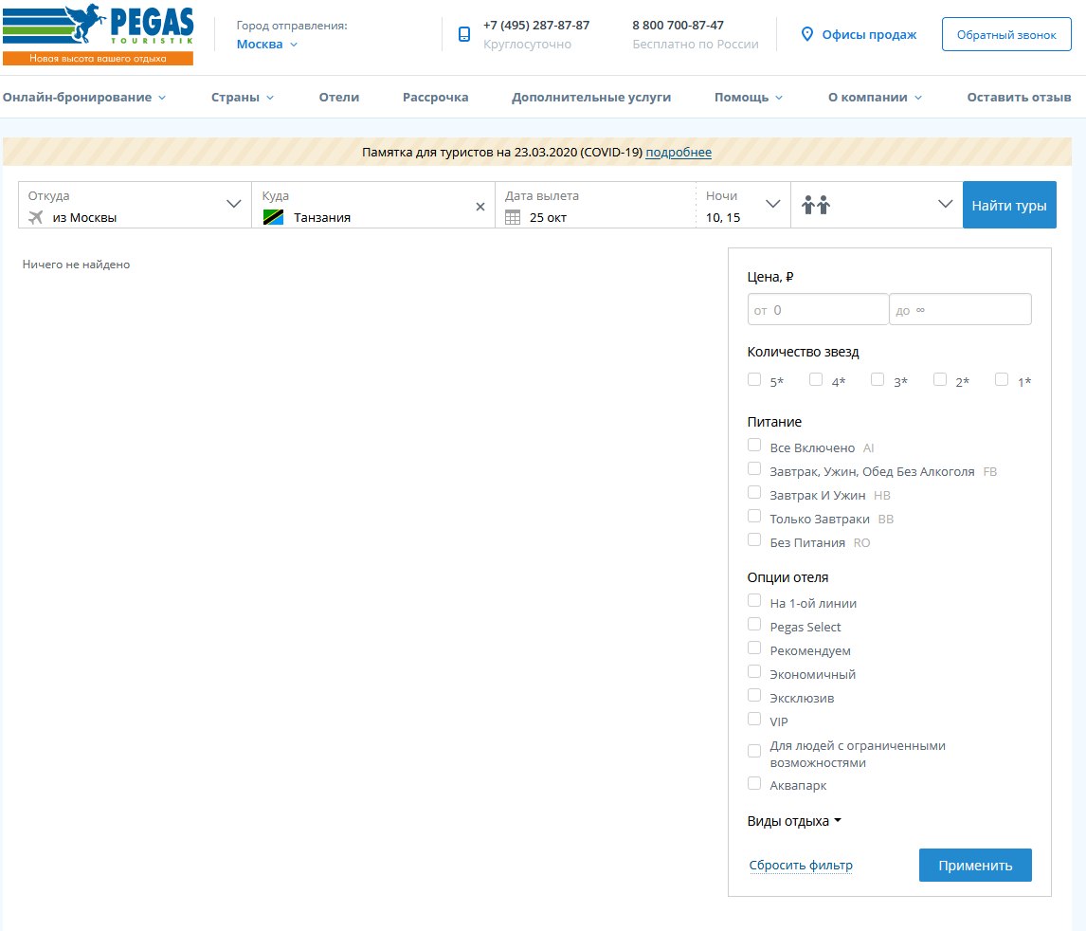Toggle the На 1-ой линии checkbox
Image resolution: width=1086 pixels, height=931 pixels.
(x=754, y=600)
